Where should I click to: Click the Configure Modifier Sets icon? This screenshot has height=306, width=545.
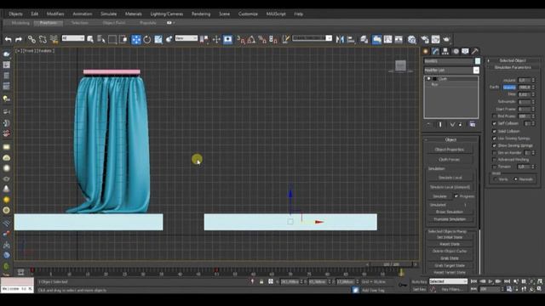coord(473,124)
